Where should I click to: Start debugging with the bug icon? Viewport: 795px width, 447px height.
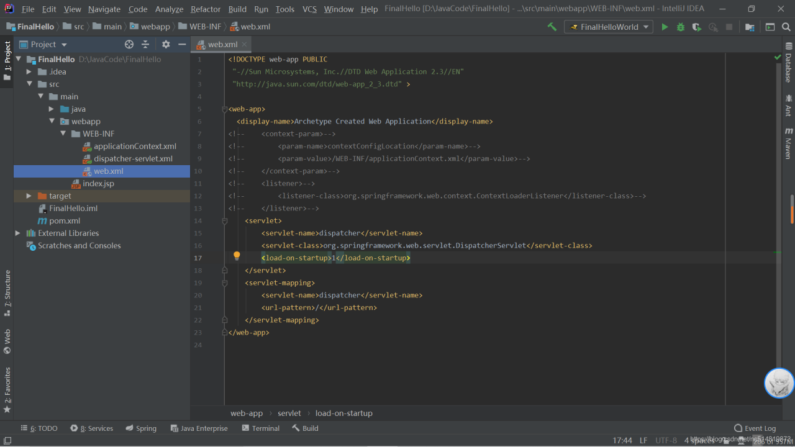click(681, 27)
